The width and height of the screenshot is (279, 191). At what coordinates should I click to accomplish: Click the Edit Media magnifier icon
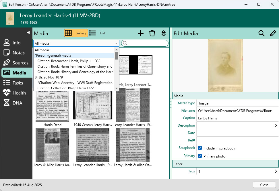(261, 33)
